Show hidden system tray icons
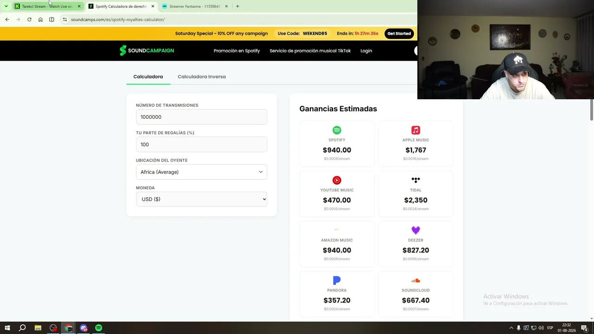 pyautogui.click(x=511, y=328)
